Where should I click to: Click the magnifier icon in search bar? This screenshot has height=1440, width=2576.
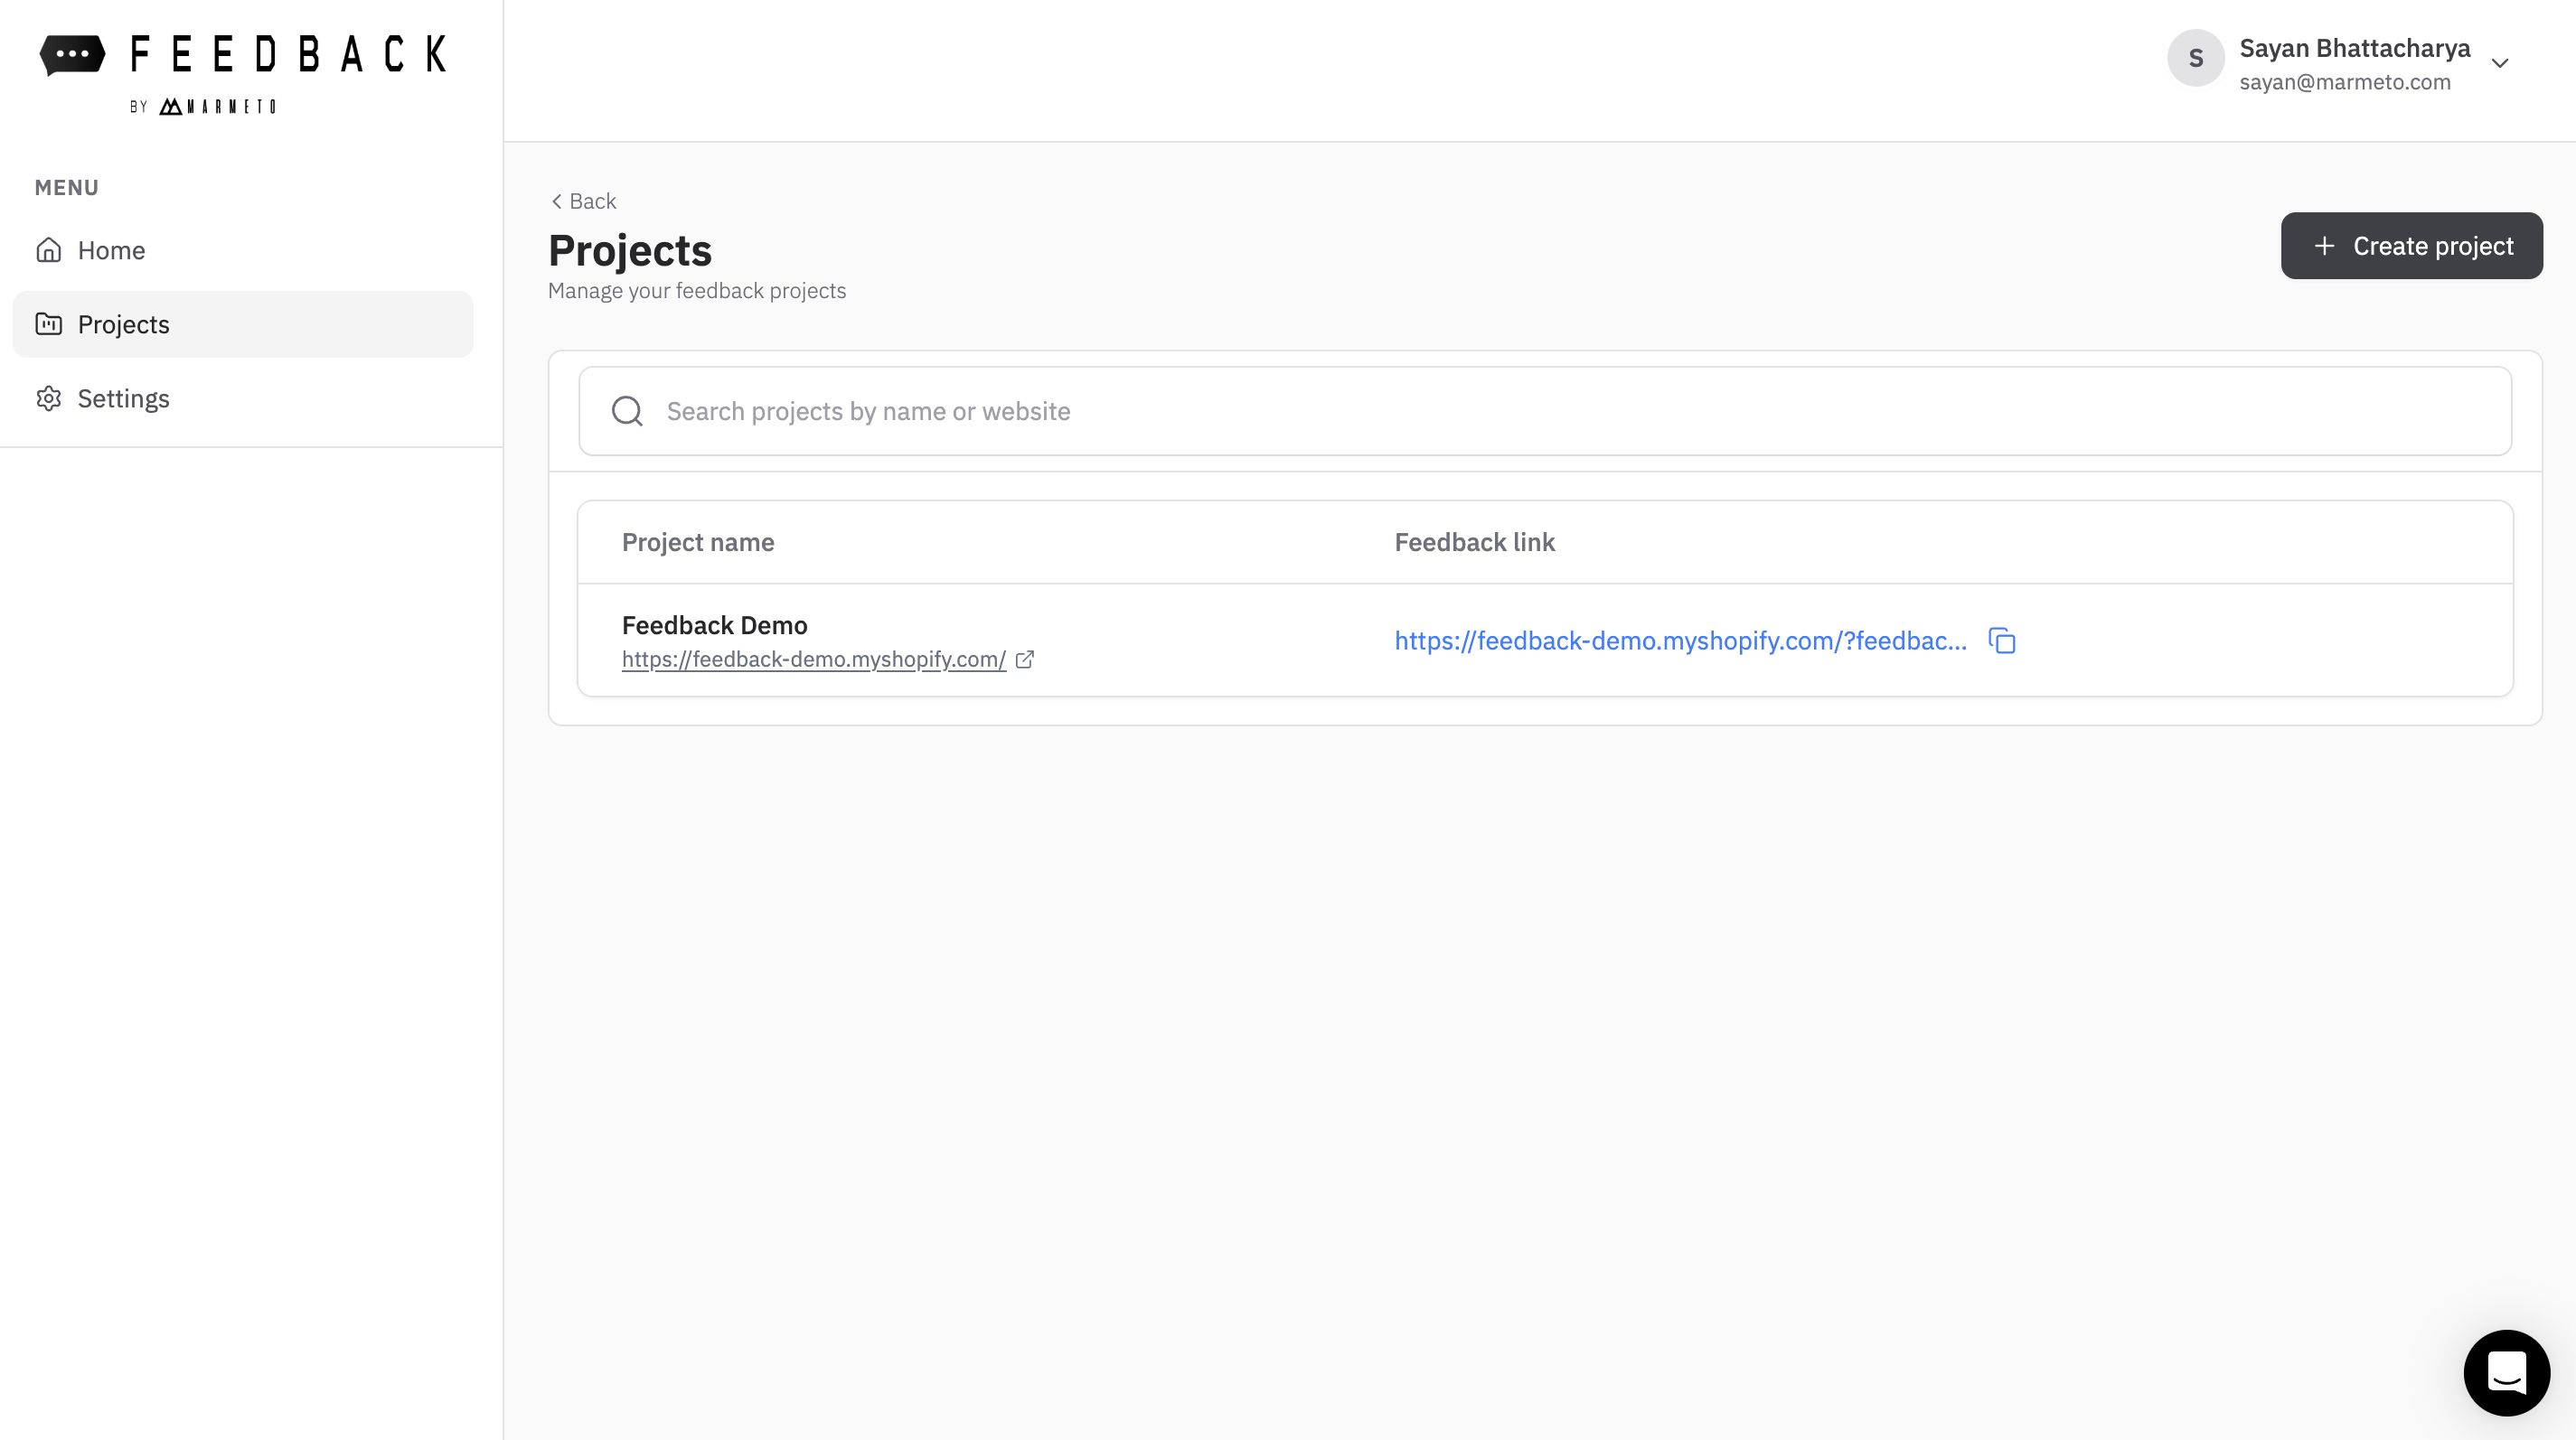coord(627,411)
